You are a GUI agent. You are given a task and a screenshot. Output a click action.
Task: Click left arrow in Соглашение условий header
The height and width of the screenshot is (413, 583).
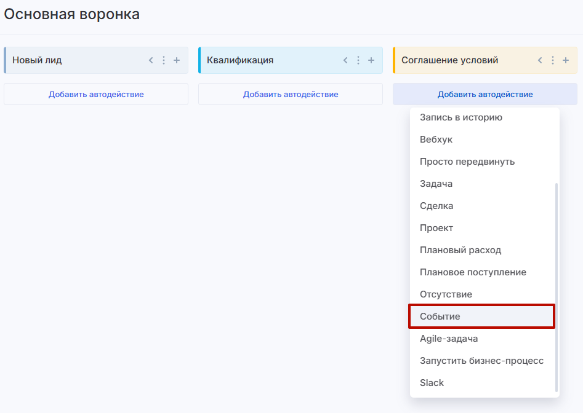pyautogui.click(x=540, y=60)
